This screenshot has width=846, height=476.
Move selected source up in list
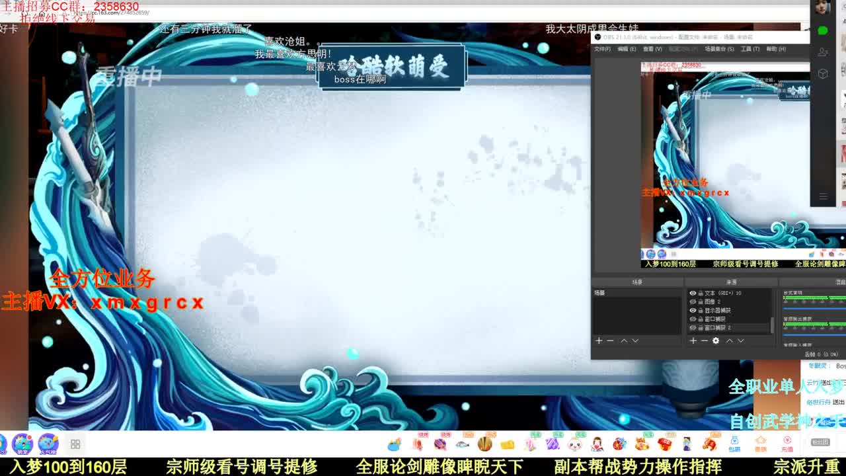coord(730,340)
